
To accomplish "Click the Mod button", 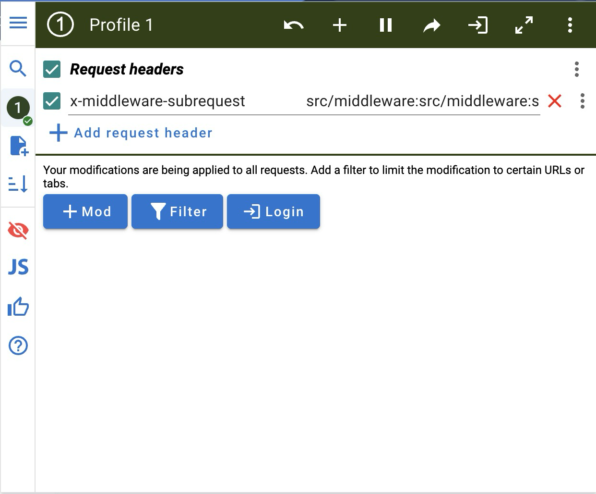I will click(85, 211).
